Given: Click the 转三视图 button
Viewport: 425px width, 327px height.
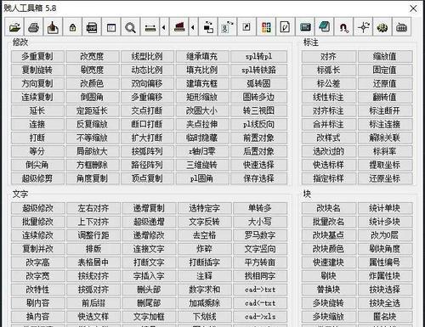Looking at the screenshot, I should tap(258, 110).
